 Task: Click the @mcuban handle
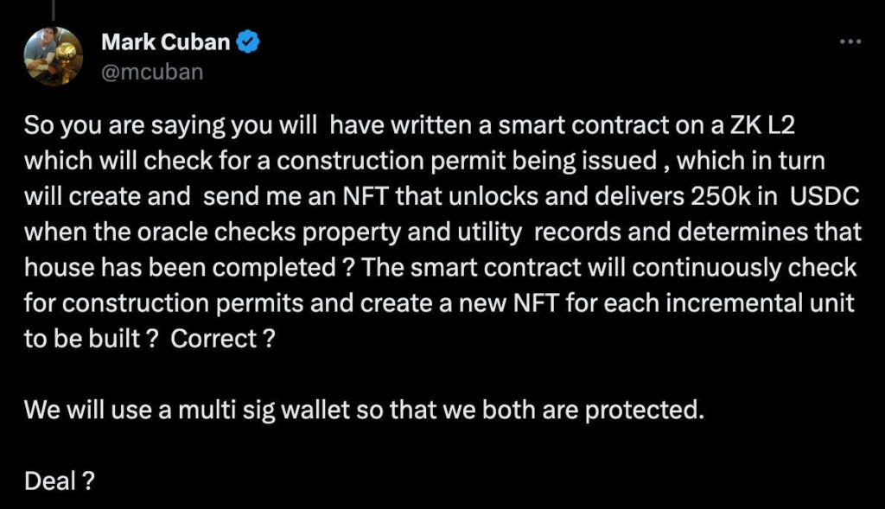(x=152, y=71)
